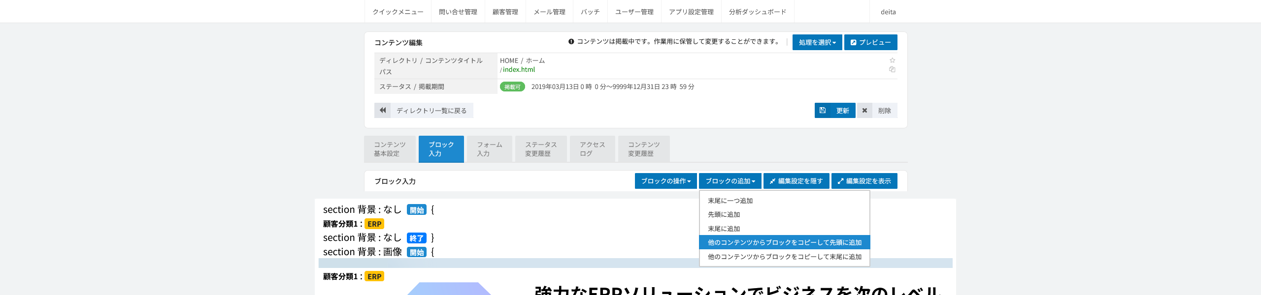
Task: Click the ステータス / 掲載期間 label
Action: 412,87
